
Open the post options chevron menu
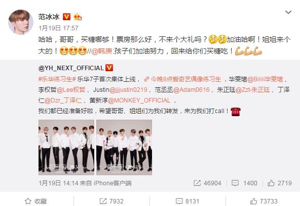(288, 13)
